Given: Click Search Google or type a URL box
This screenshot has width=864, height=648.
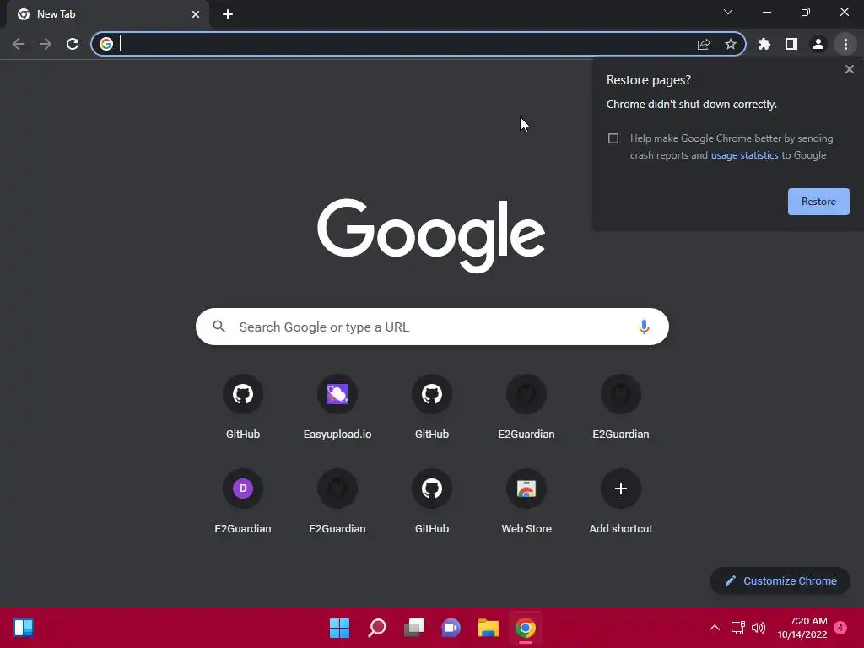Looking at the screenshot, I should 432,327.
